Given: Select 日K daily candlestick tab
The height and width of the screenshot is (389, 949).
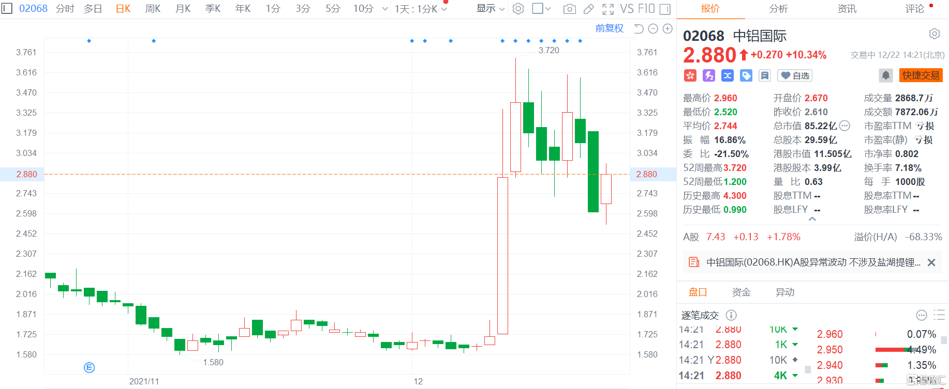Looking at the screenshot, I should point(123,9).
